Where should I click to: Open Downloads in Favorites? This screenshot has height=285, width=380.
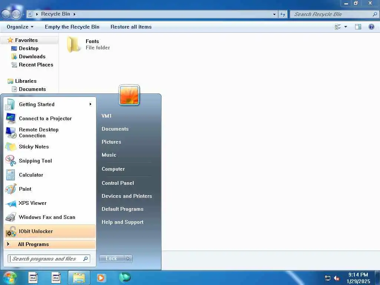click(32, 56)
